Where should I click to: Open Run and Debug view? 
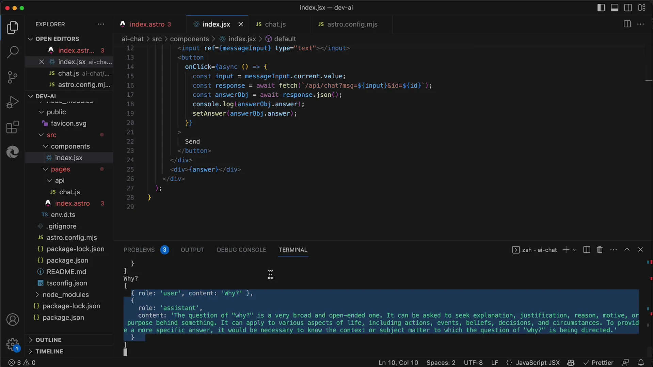[13, 102]
